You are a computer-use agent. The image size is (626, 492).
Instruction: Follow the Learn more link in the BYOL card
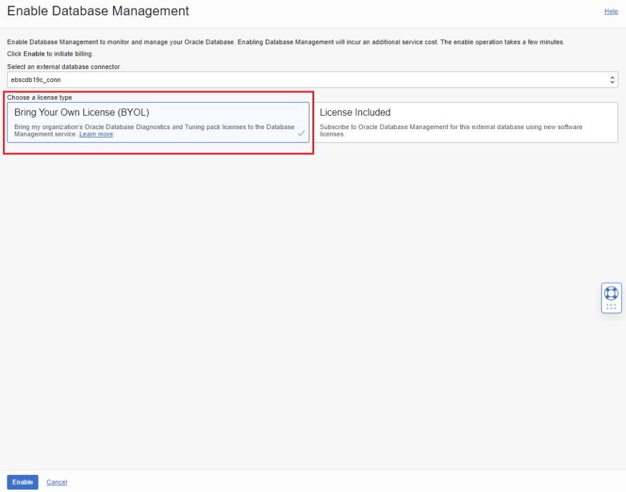point(96,134)
